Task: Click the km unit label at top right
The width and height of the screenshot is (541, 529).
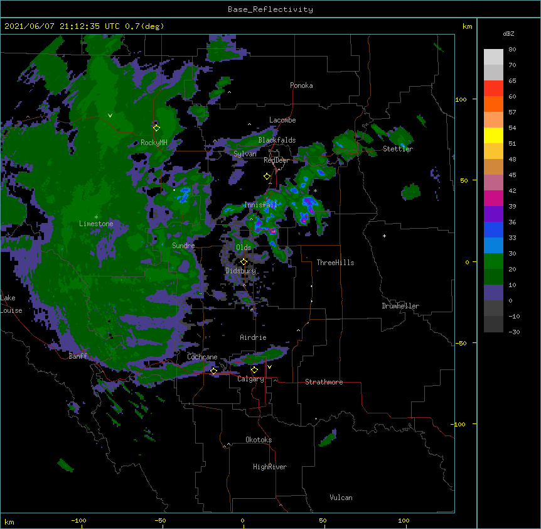Action: tap(468, 26)
